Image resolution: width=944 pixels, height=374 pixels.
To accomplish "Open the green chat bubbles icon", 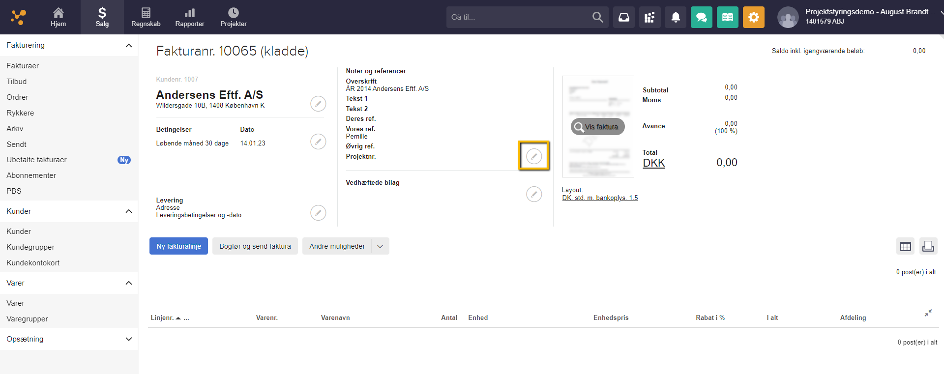I will point(701,17).
